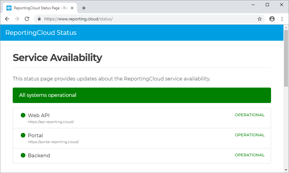289x173 pixels.
Task: Click the scrollbar down arrow
Action: click(286, 170)
